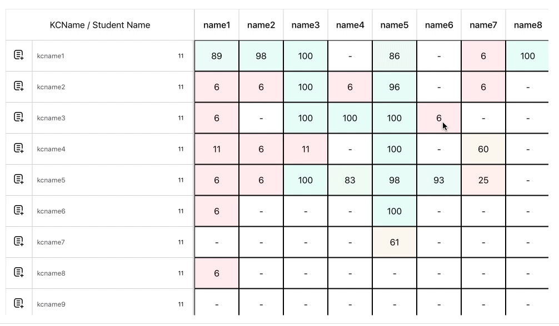Click the score 61 cell for kcname7

395,242
